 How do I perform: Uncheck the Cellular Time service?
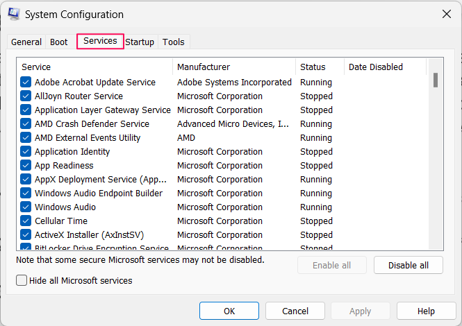pos(26,221)
